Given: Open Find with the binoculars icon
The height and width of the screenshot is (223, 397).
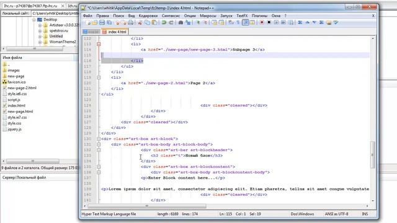Looking at the screenshot, I should click(x=181, y=23).
